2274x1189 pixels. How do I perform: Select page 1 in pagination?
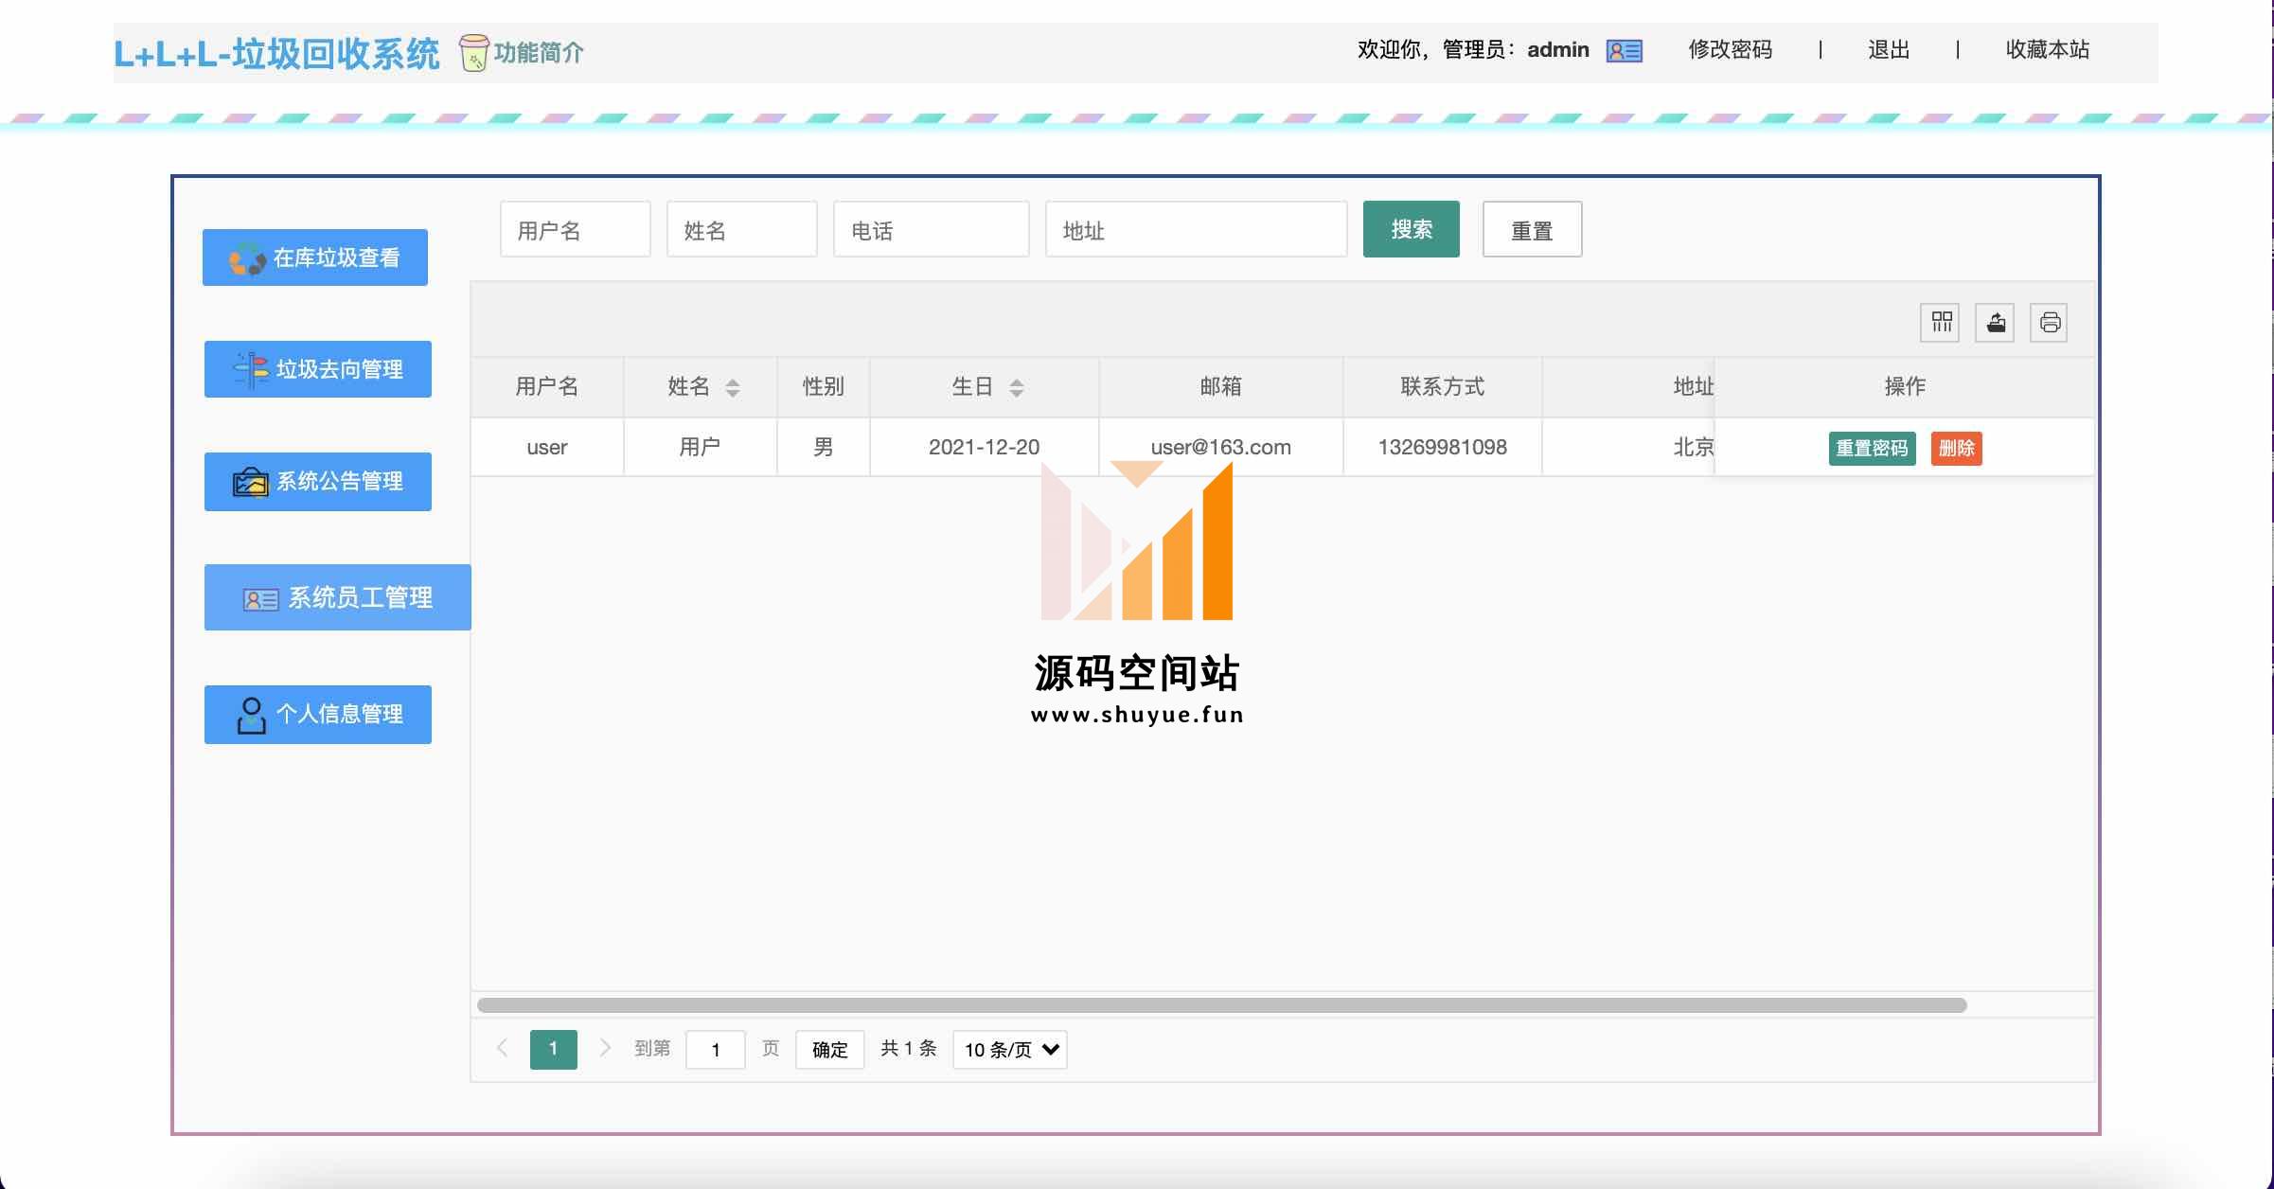(x=554, y=1049)
